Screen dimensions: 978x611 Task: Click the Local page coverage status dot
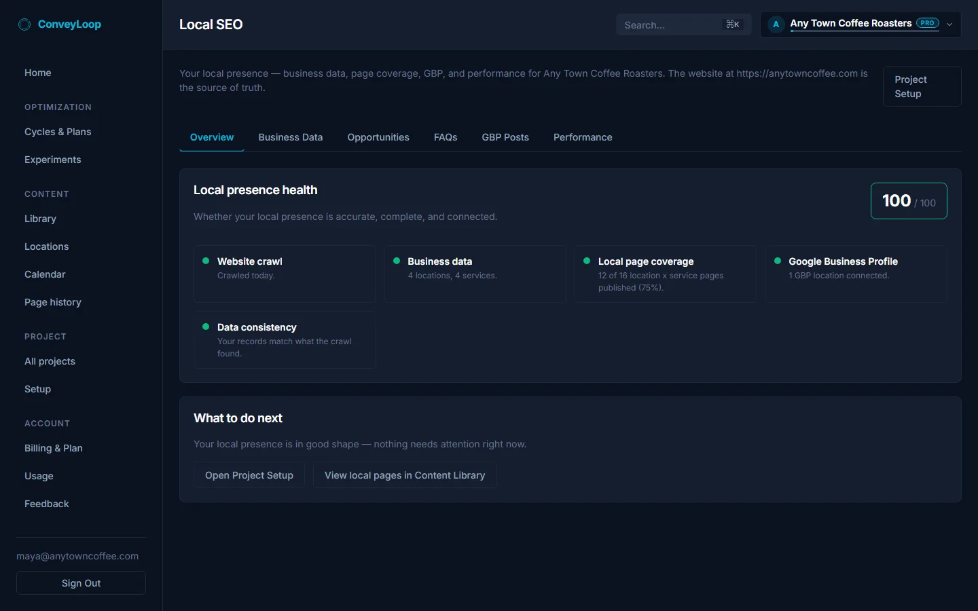(587, 261)
